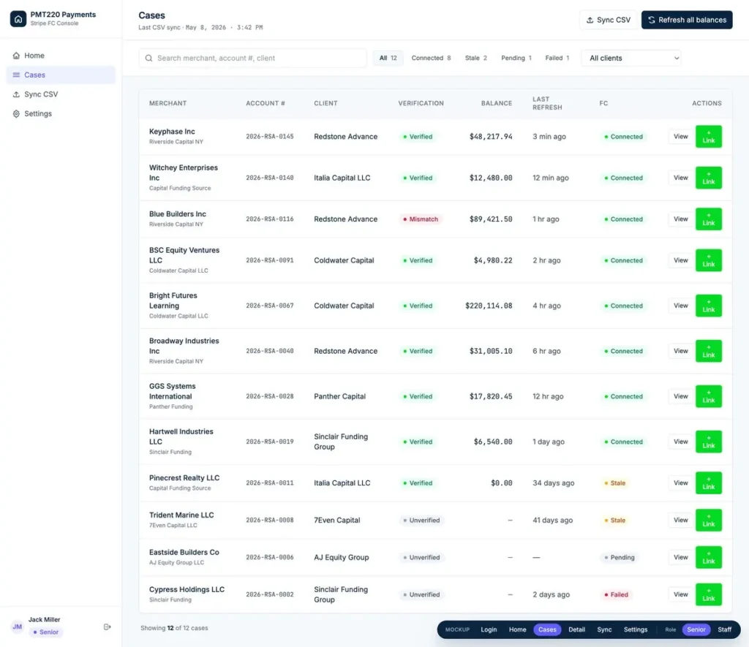Viewport: 749px width, 647px height.
Task: Open Cases in the mockup bar
Action: [x=547, y=629]
